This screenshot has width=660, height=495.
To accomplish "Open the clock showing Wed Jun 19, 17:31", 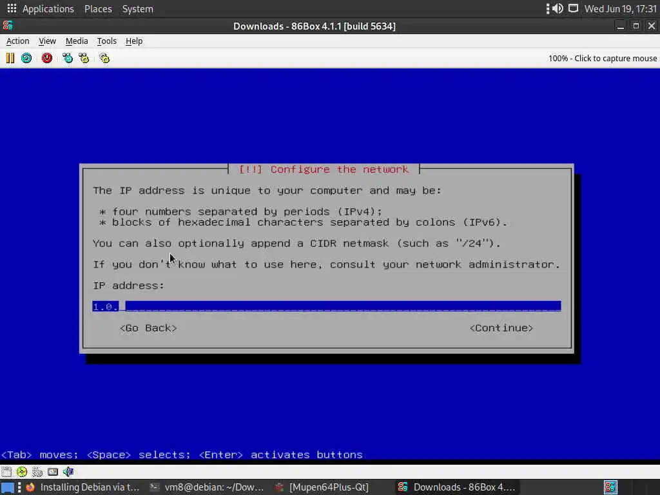I will pyautogui.click(x=621, y=8).
